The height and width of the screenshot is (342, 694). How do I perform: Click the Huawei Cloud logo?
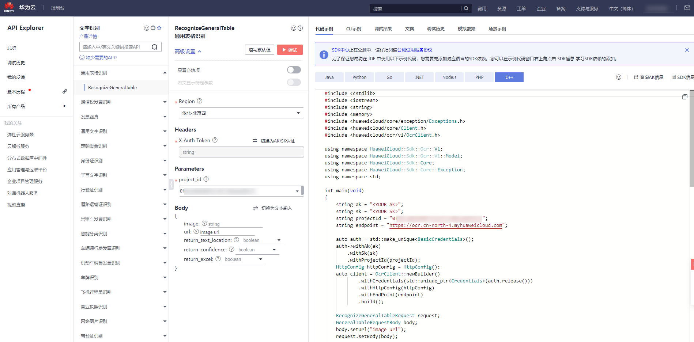click(9, 7)
